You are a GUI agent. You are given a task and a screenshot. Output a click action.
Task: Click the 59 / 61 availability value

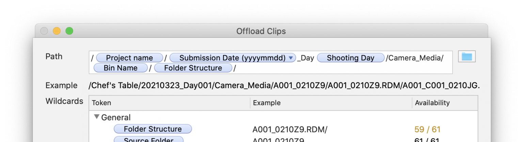(x=427, y=129)
